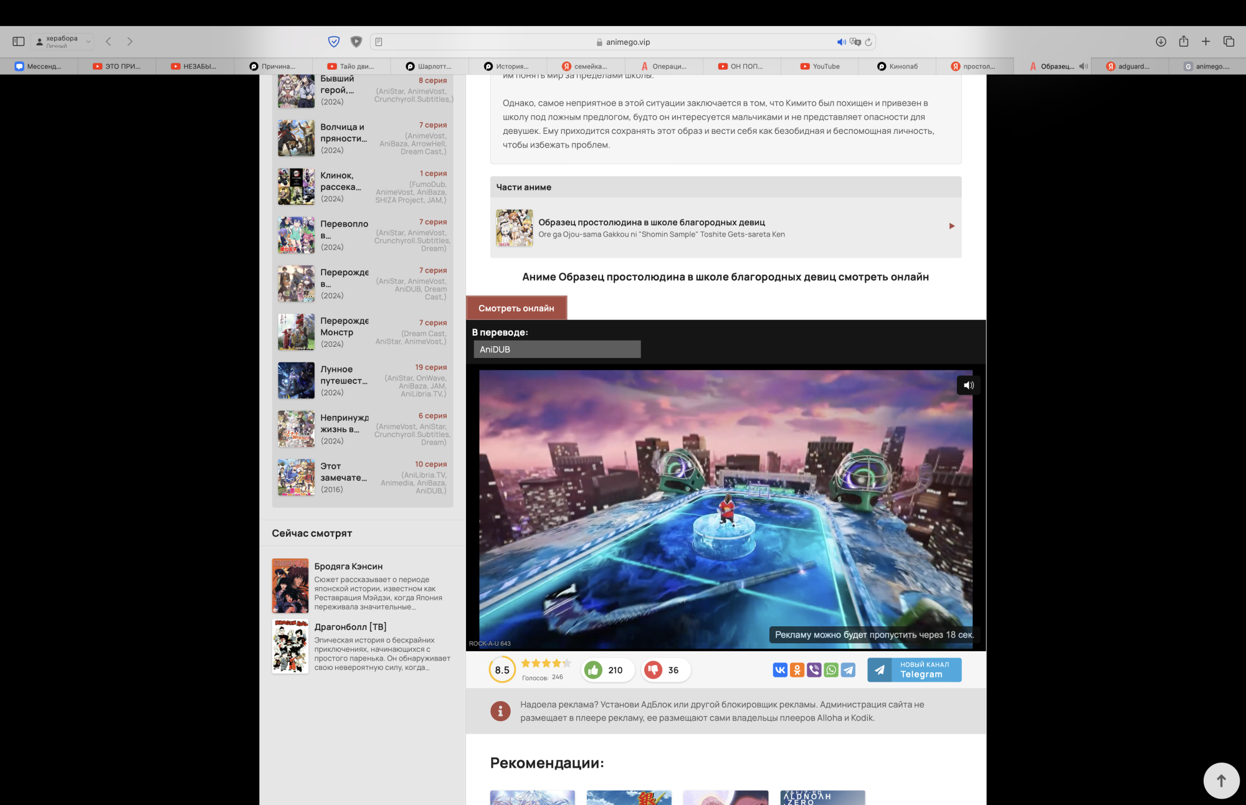This screenshot has width=1246, height=805.
Task: Switch to the YouTube tab
Action: (820, 66)
